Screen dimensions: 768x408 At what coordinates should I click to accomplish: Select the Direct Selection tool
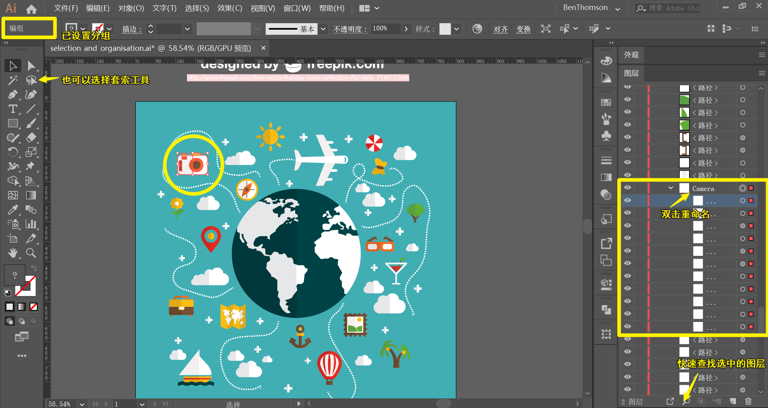[x=31, y=66]
